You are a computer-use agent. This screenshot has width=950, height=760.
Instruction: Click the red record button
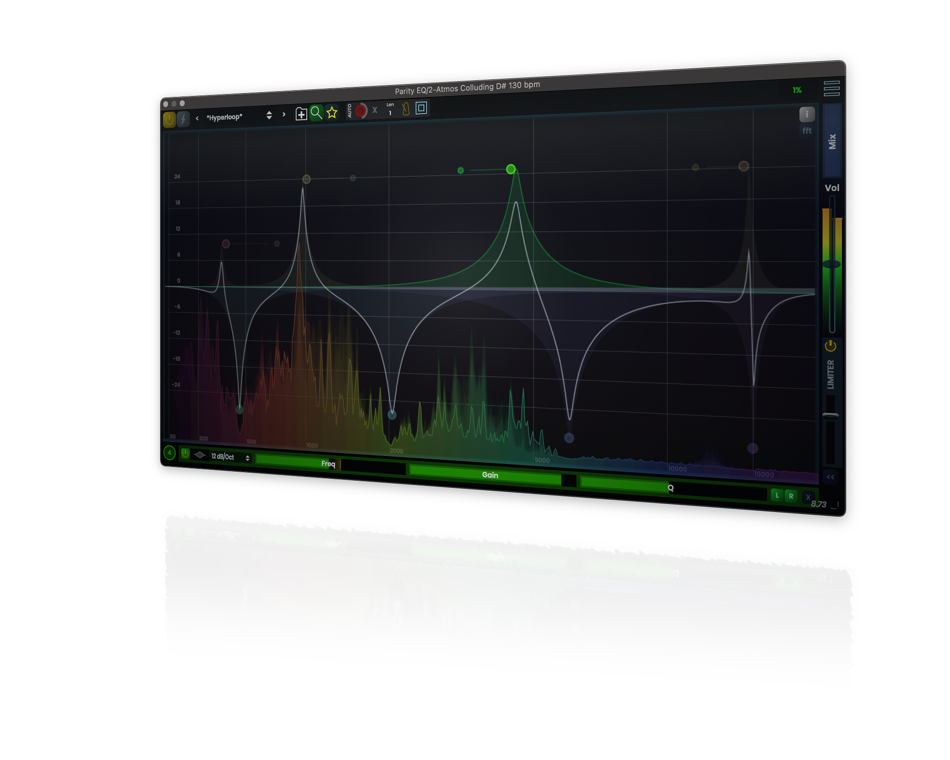tap(361, 111)
